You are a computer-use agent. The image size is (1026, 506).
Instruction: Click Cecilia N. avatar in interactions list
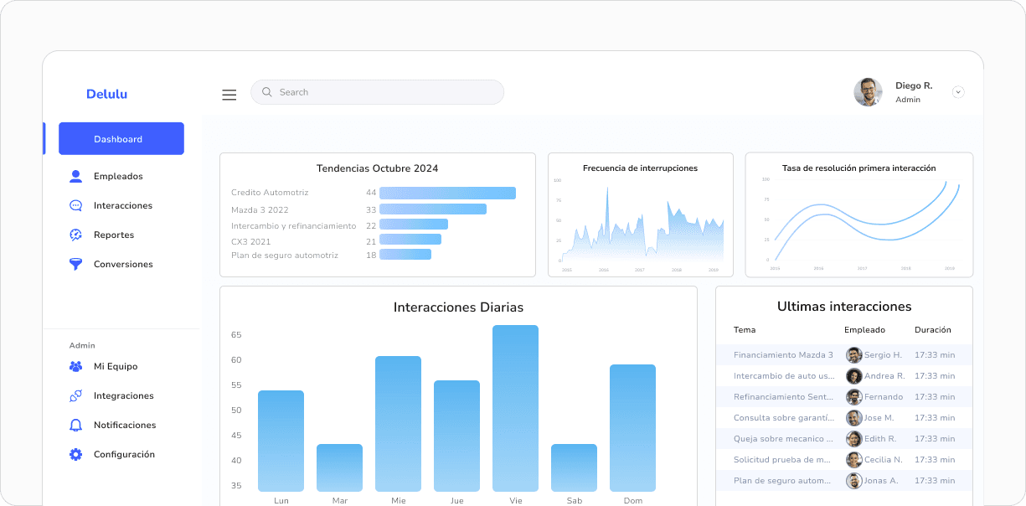click(x=854, y=460)
